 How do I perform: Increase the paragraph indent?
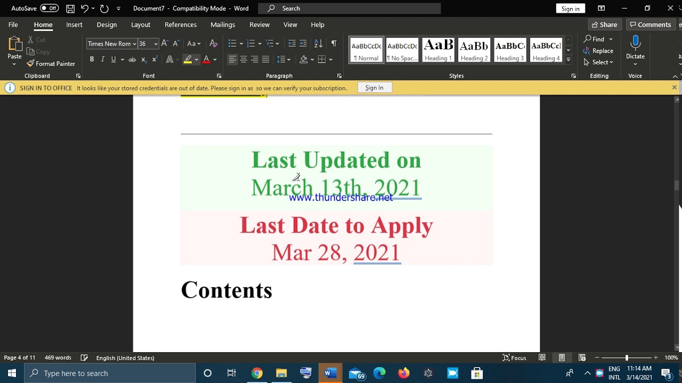point(303,44)
